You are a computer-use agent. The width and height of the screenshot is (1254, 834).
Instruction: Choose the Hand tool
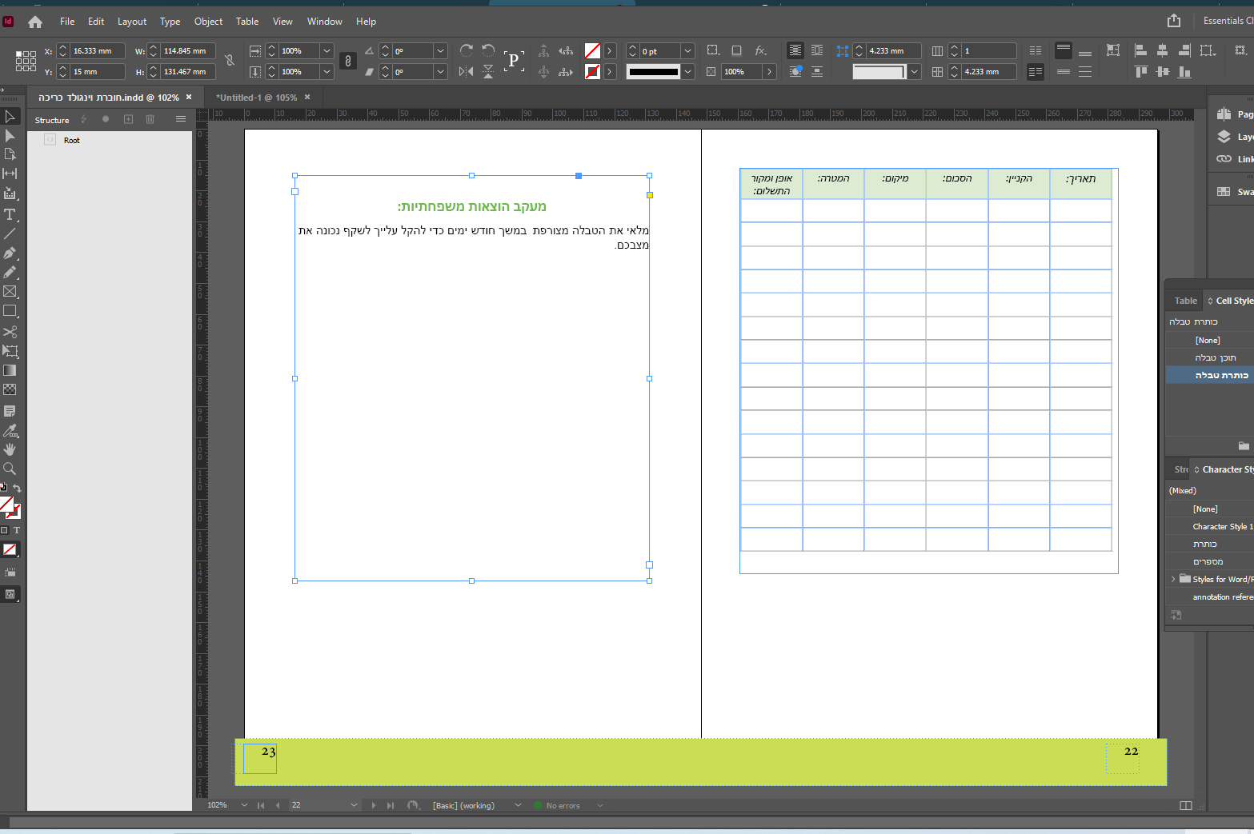click(10, 449)
